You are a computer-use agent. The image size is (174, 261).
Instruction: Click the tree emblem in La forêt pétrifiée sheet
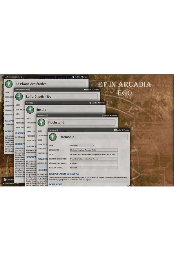[19, 97]
